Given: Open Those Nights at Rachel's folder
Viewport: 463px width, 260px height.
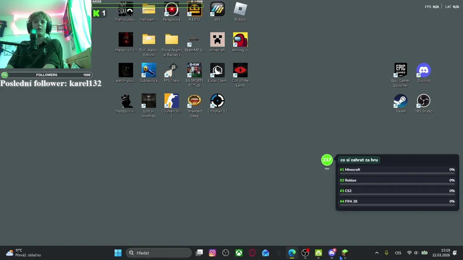Looking at the screenshot, I should click(x=171, y=45).
